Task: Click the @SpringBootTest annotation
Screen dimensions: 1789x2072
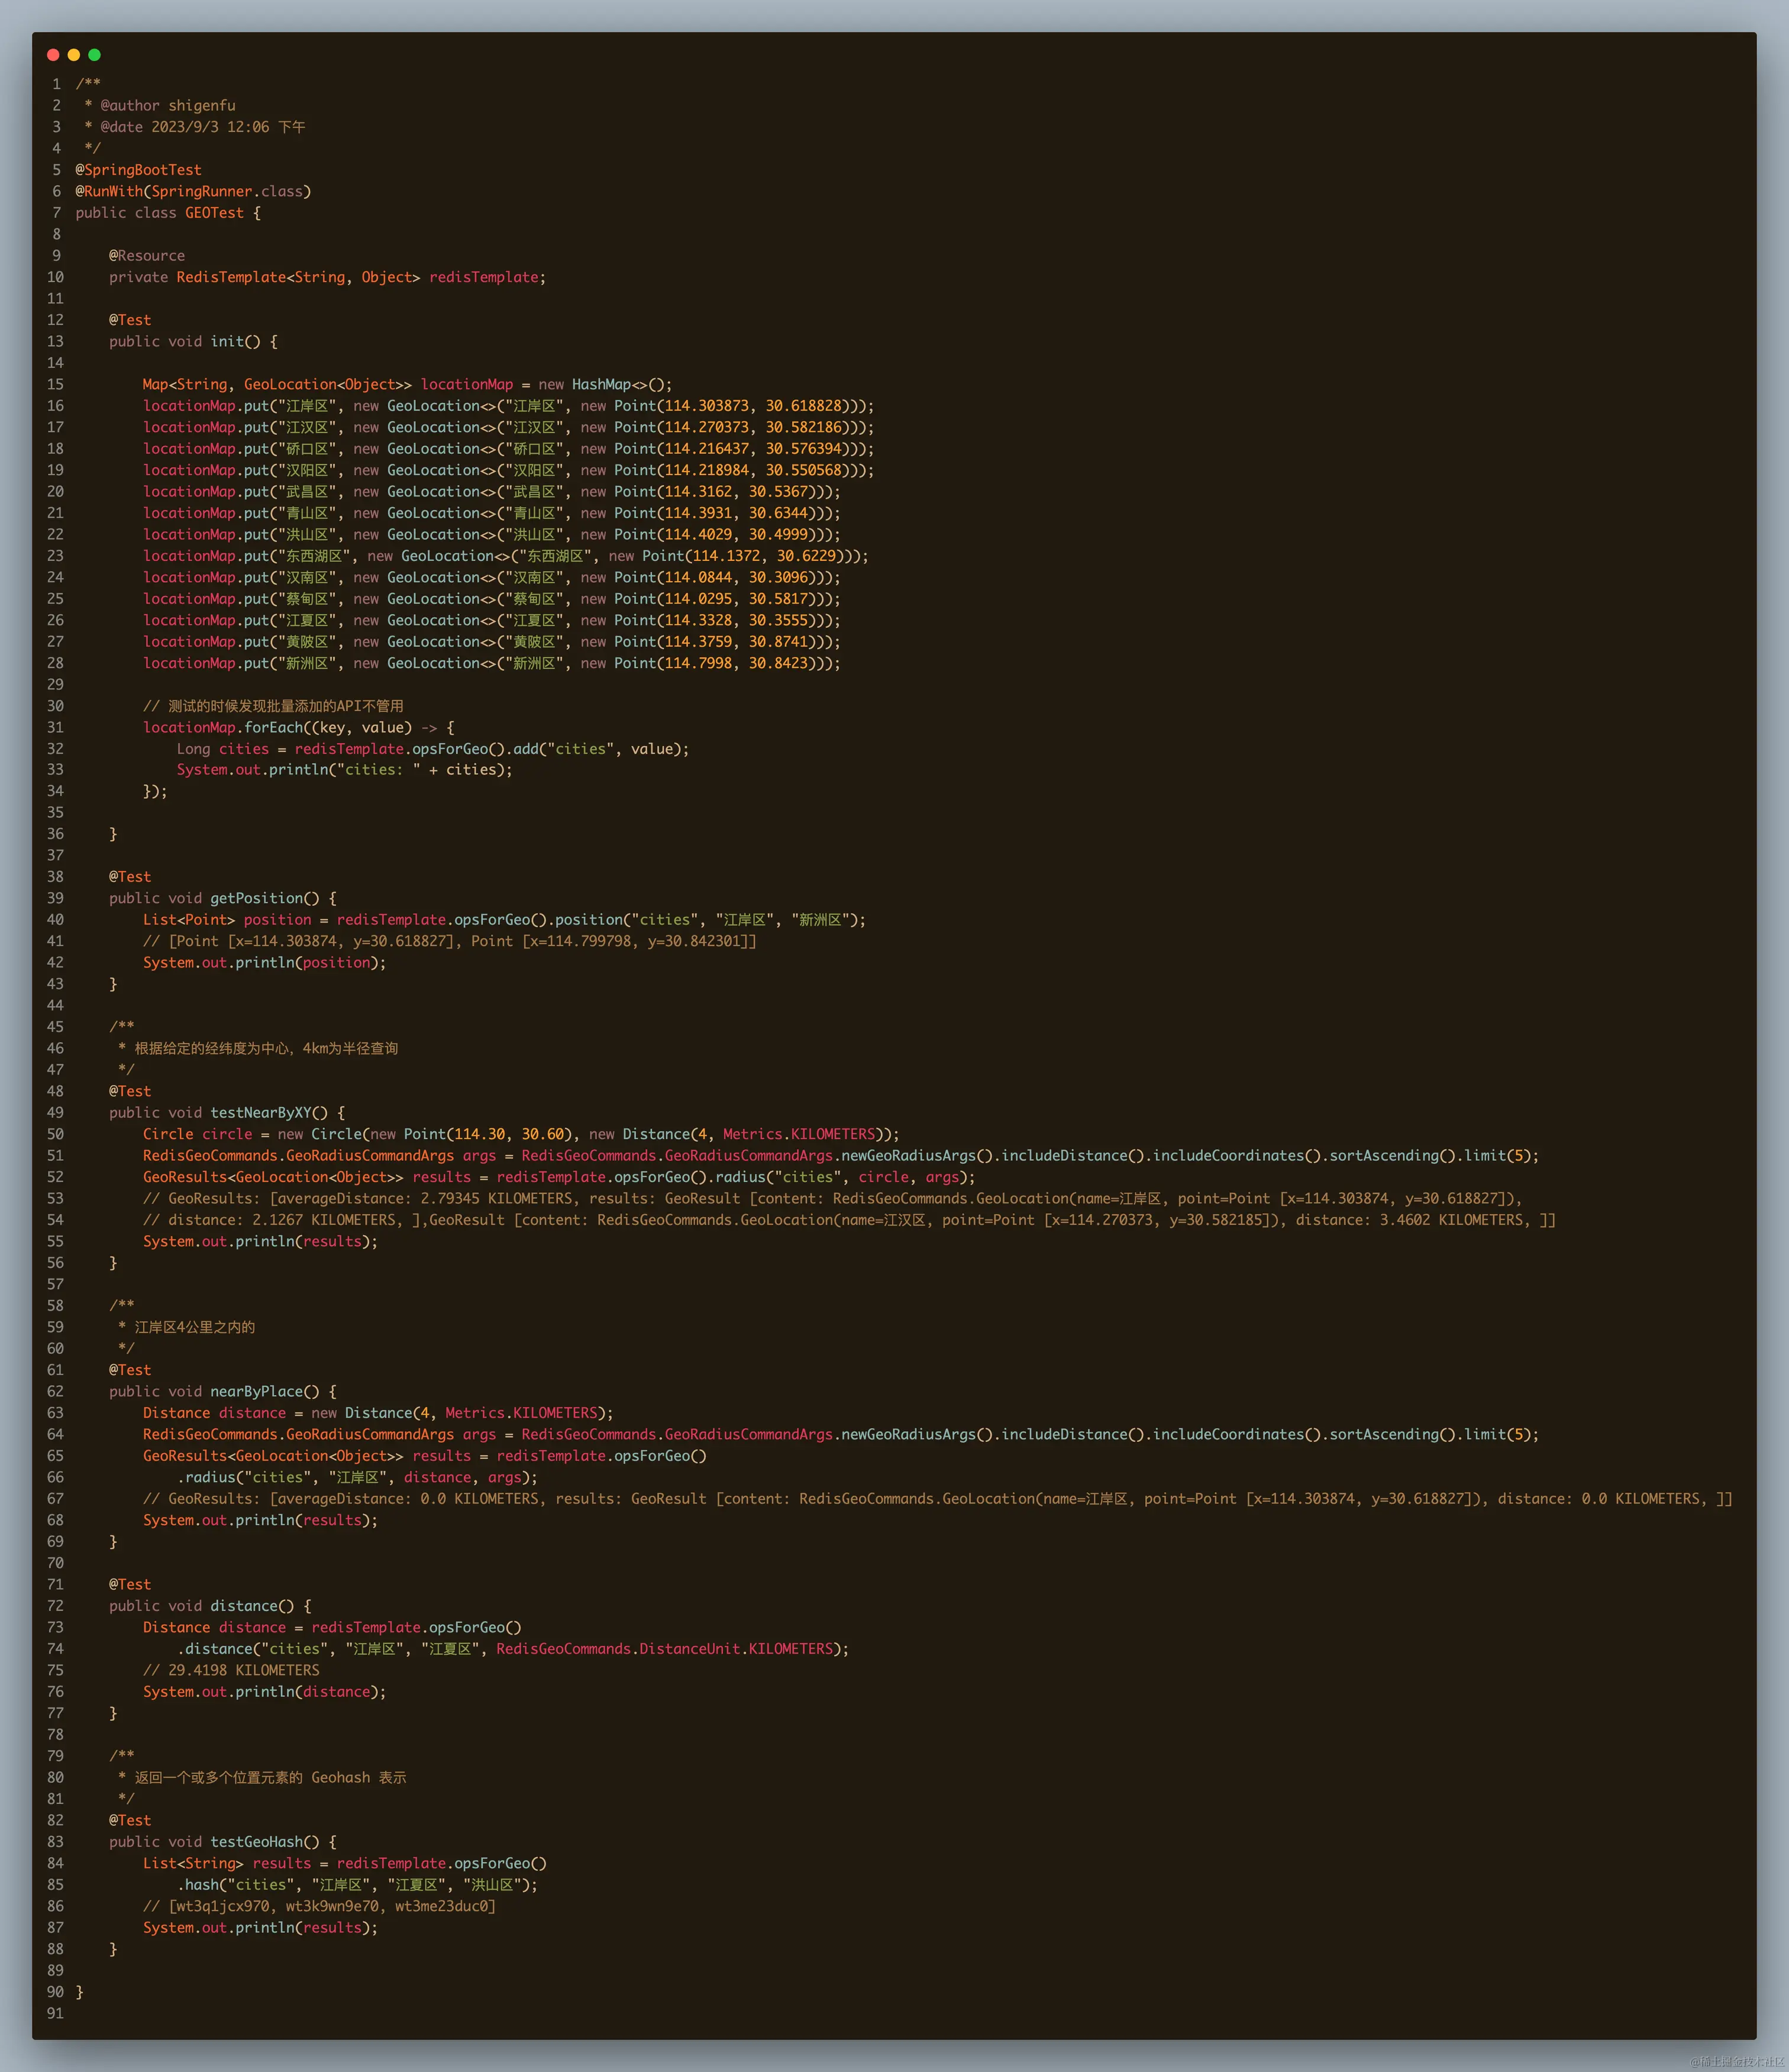Action: click(138, 170)
